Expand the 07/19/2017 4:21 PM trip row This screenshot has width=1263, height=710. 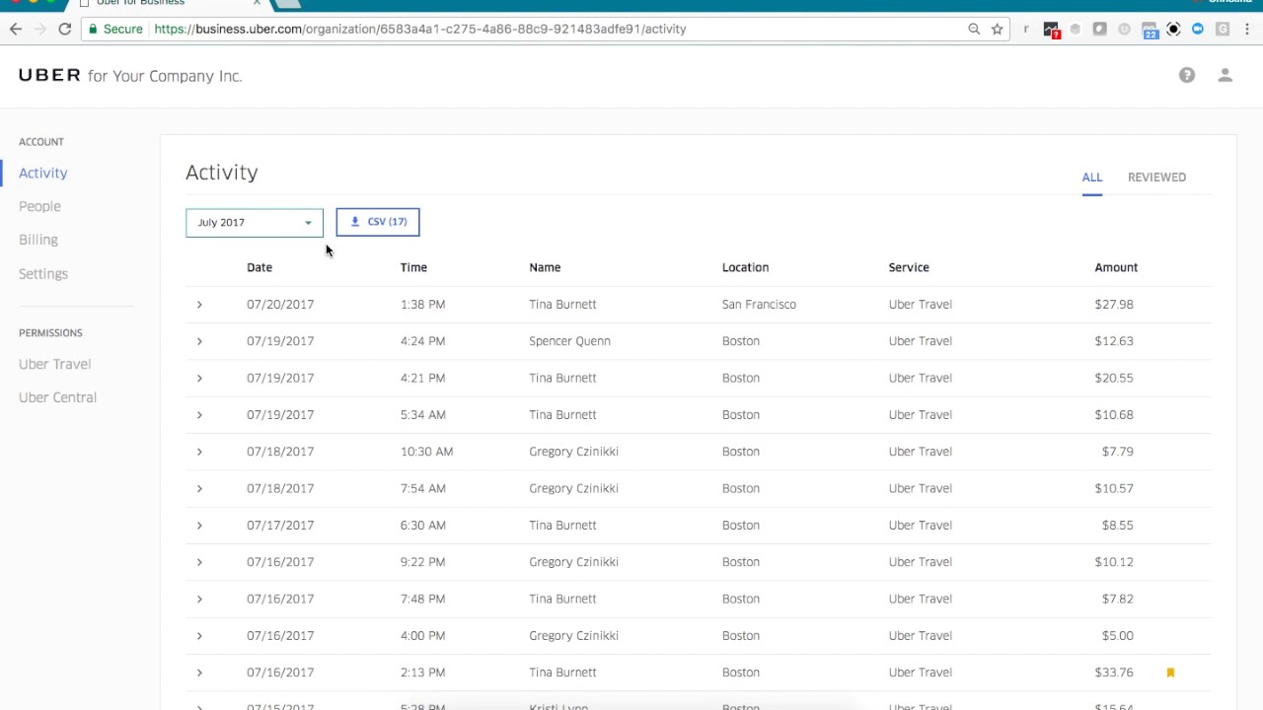pyautogui.click(x=199, y=378)
